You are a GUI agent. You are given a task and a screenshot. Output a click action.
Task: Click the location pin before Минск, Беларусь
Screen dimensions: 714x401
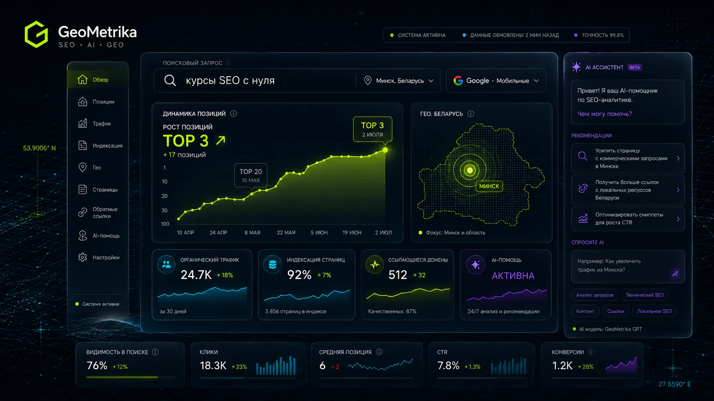coord(368,81)
